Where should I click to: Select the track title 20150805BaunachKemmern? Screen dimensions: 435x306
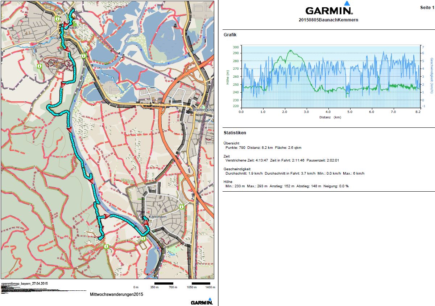click(x=328, y=20)
